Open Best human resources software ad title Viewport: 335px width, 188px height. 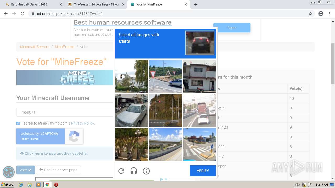coord(122,22)
